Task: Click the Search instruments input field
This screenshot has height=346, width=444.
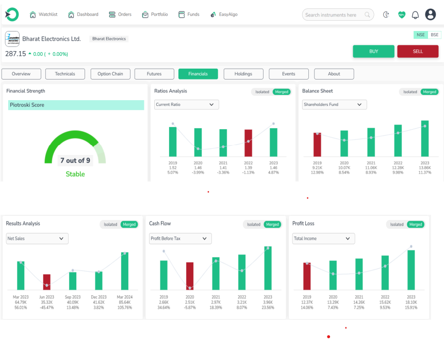Action: click(334, 15)
